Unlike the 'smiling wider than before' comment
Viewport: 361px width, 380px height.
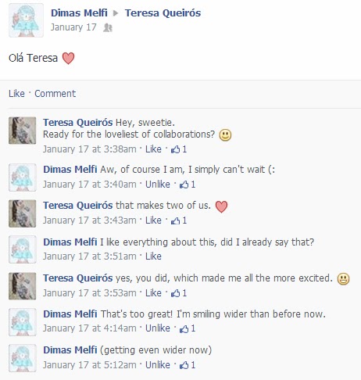tap(158, 328)
